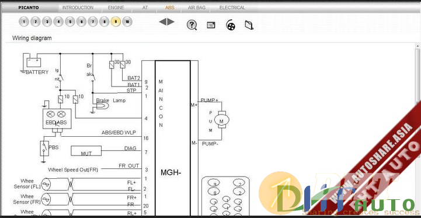Go to page 5 button
Screen dimensions: 421x218
(70, 22)
